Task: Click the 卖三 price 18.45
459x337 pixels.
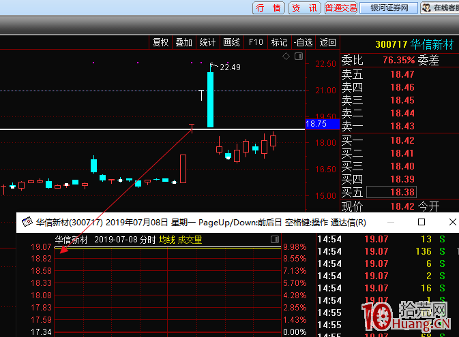Action: 402,100
